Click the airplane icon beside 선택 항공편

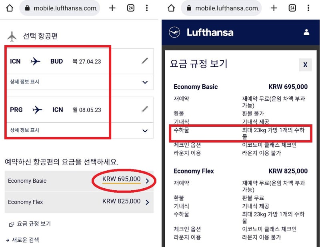point(12,36)
